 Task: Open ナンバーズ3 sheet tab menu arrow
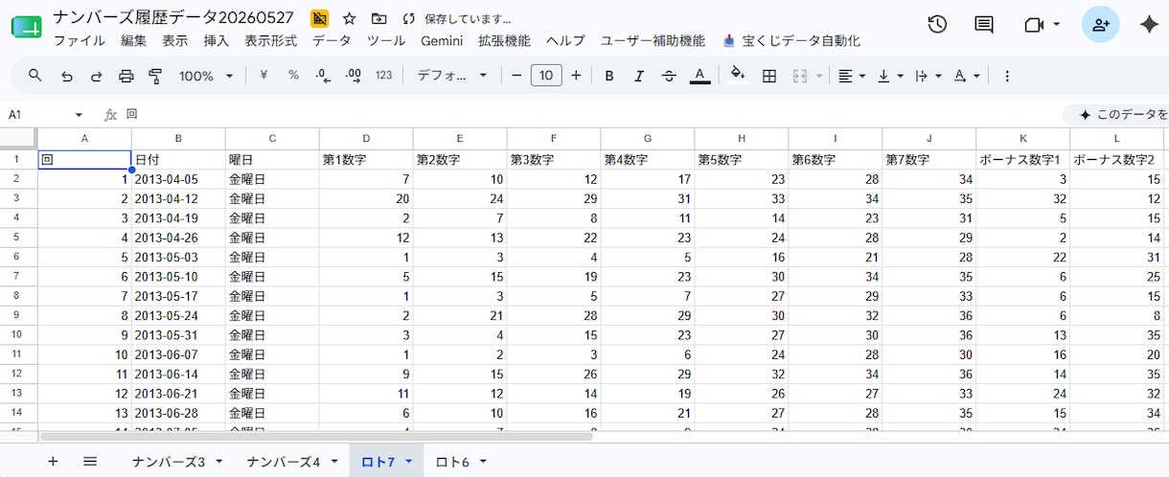[x=219, y=462]
